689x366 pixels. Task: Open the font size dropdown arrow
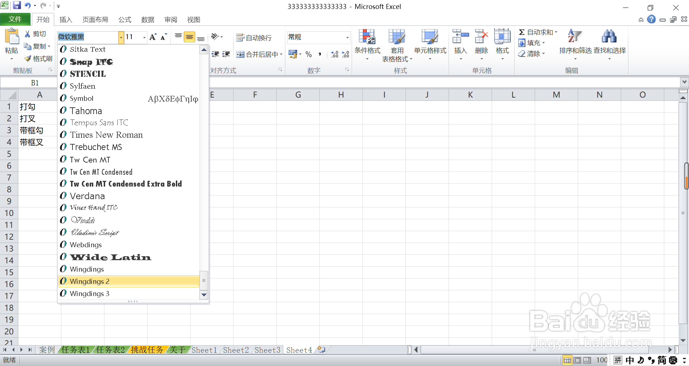click(144, 37)
